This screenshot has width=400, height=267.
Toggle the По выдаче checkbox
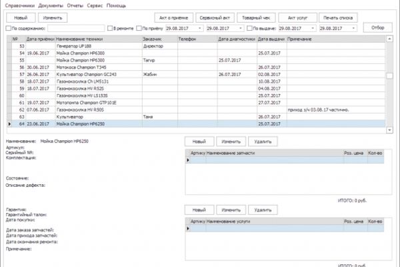[250, 28]
